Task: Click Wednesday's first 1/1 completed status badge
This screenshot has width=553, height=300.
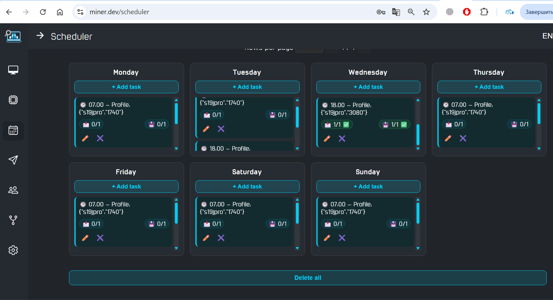Action: pos(337,124)
